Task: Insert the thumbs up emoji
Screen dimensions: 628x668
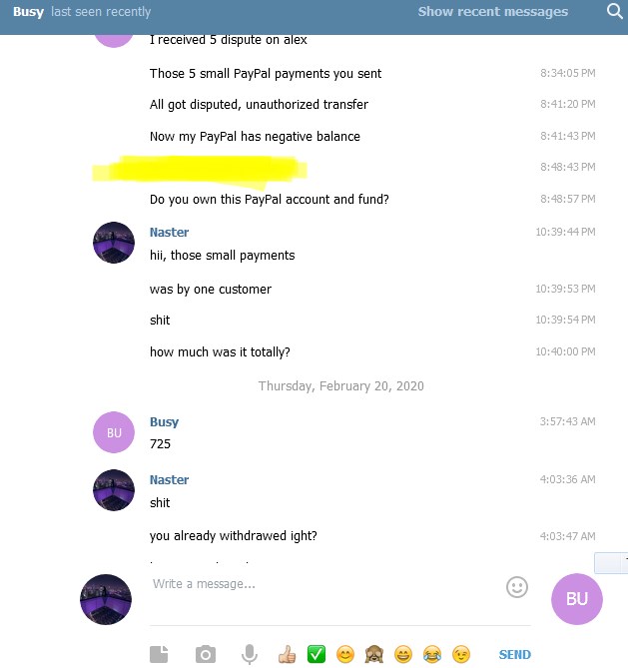Action: click(x=287, y=654)
